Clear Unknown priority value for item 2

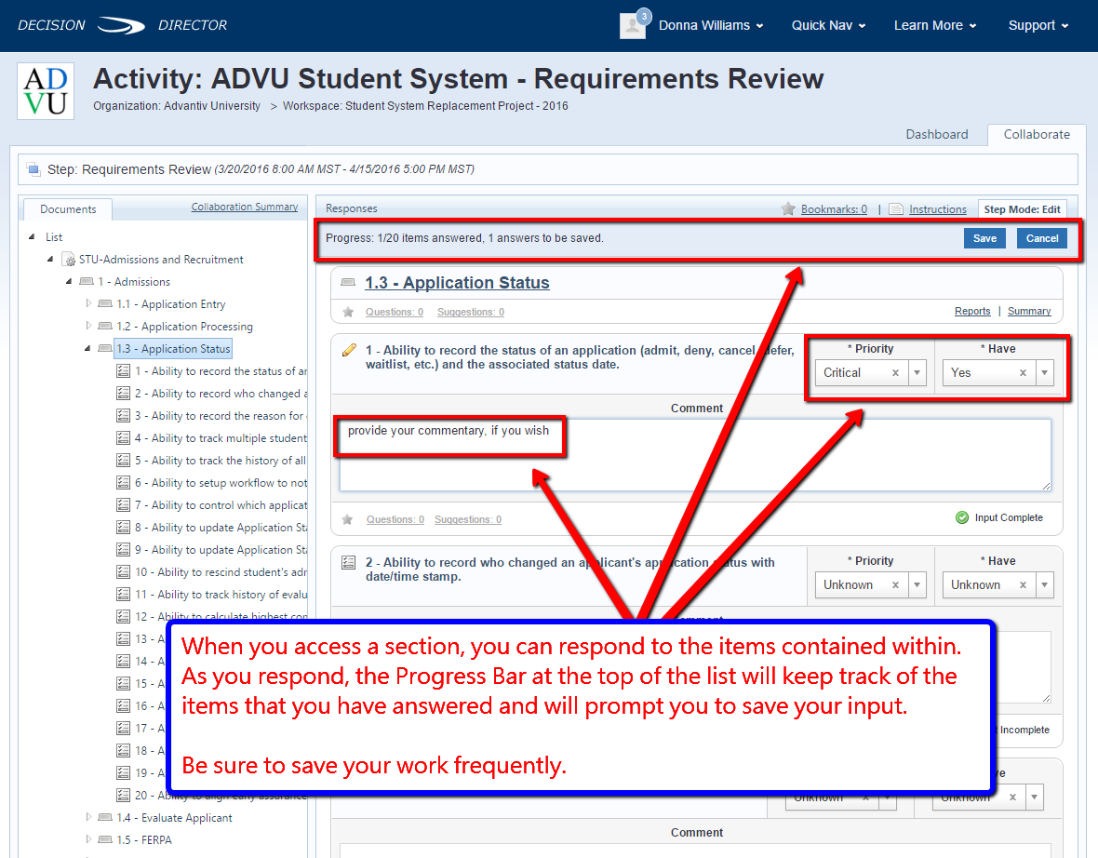click(x=895, y=584)
